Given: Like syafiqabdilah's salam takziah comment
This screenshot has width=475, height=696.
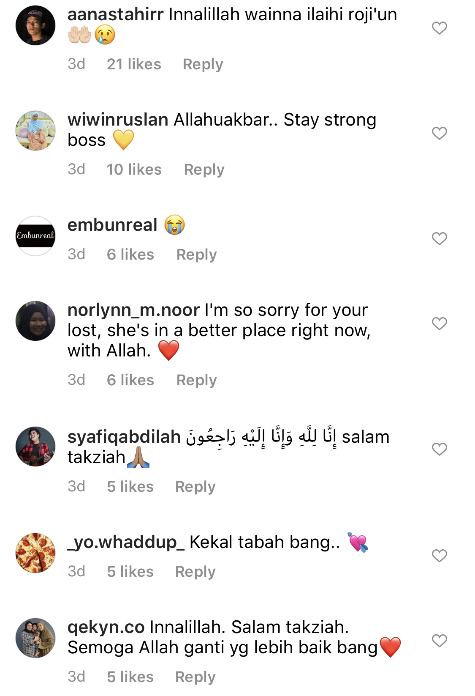Looking at the screenshot, I should [x=439, y=449].
